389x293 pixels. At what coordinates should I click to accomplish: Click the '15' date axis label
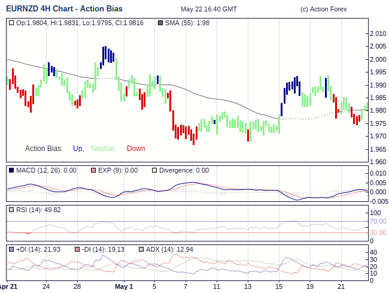tap(279, 286)
